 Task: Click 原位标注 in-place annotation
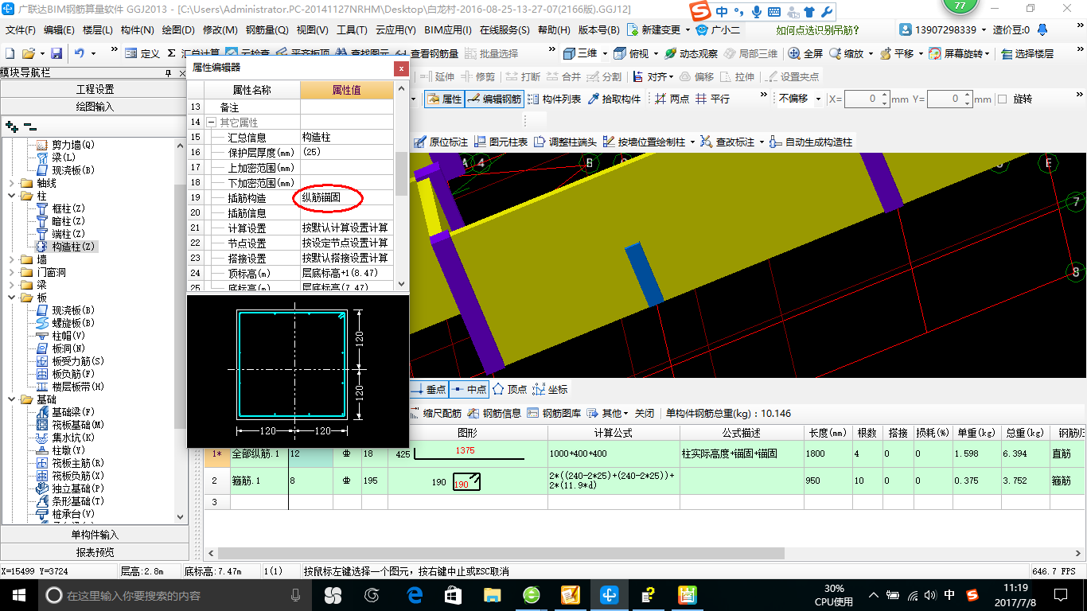click(441, 142)
